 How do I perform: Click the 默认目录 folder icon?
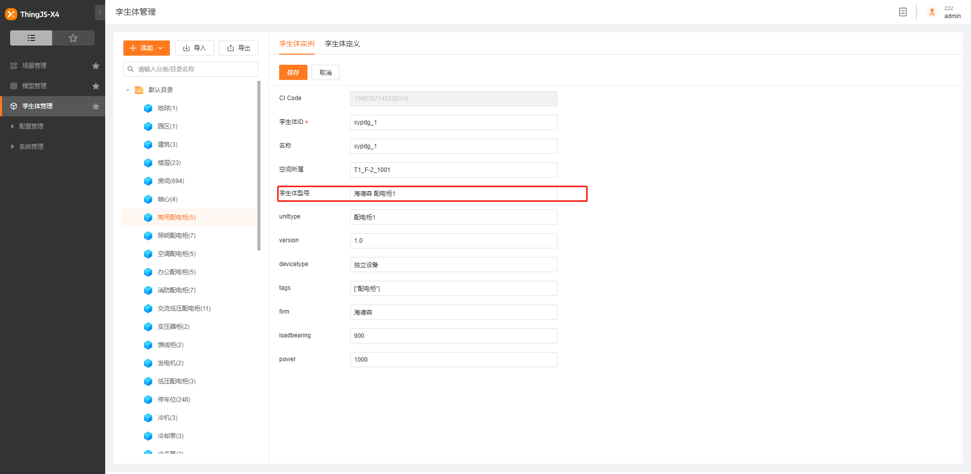139,90
